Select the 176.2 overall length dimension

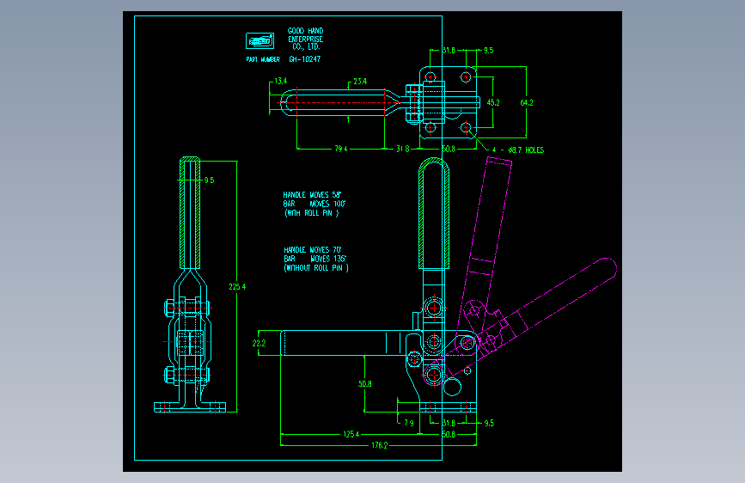tap(380, 445)
